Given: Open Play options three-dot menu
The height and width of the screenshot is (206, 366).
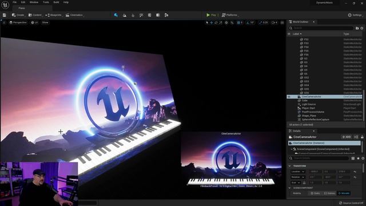Looking at the screenshot, I should pos(218,15).
